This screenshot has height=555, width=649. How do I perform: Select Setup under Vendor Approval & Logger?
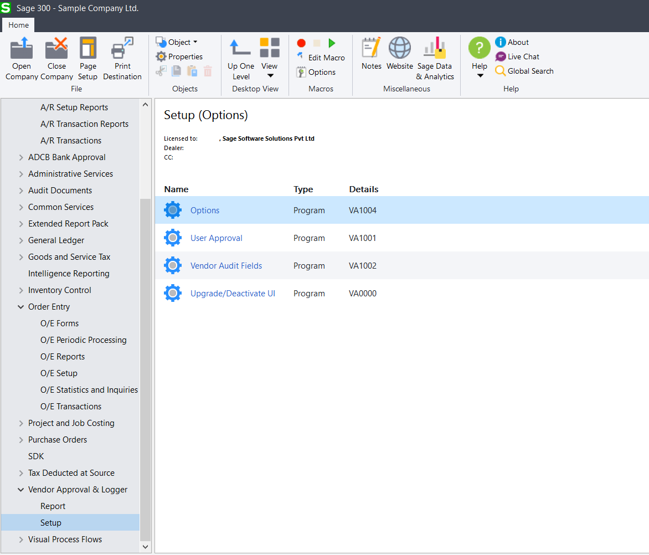[50, 522]
